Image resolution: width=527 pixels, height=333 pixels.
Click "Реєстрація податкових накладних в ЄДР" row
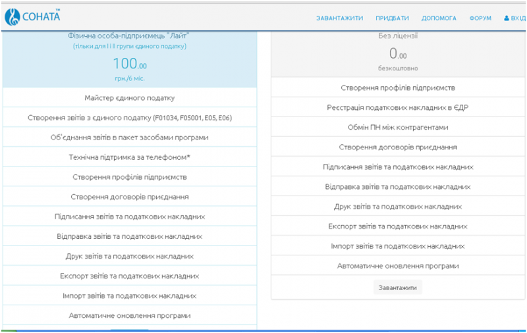[397, 107]
